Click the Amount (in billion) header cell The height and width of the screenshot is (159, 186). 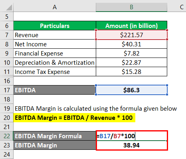[131, 26]
